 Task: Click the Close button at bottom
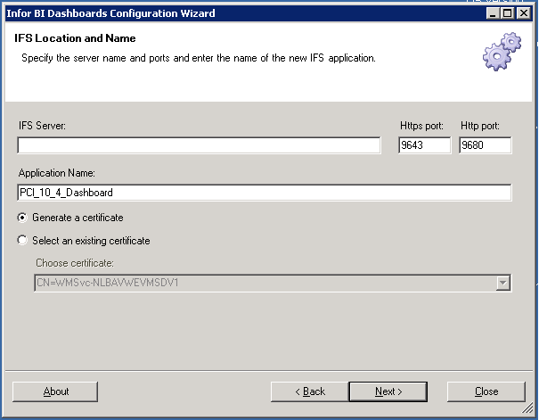[x=486, y=391]
